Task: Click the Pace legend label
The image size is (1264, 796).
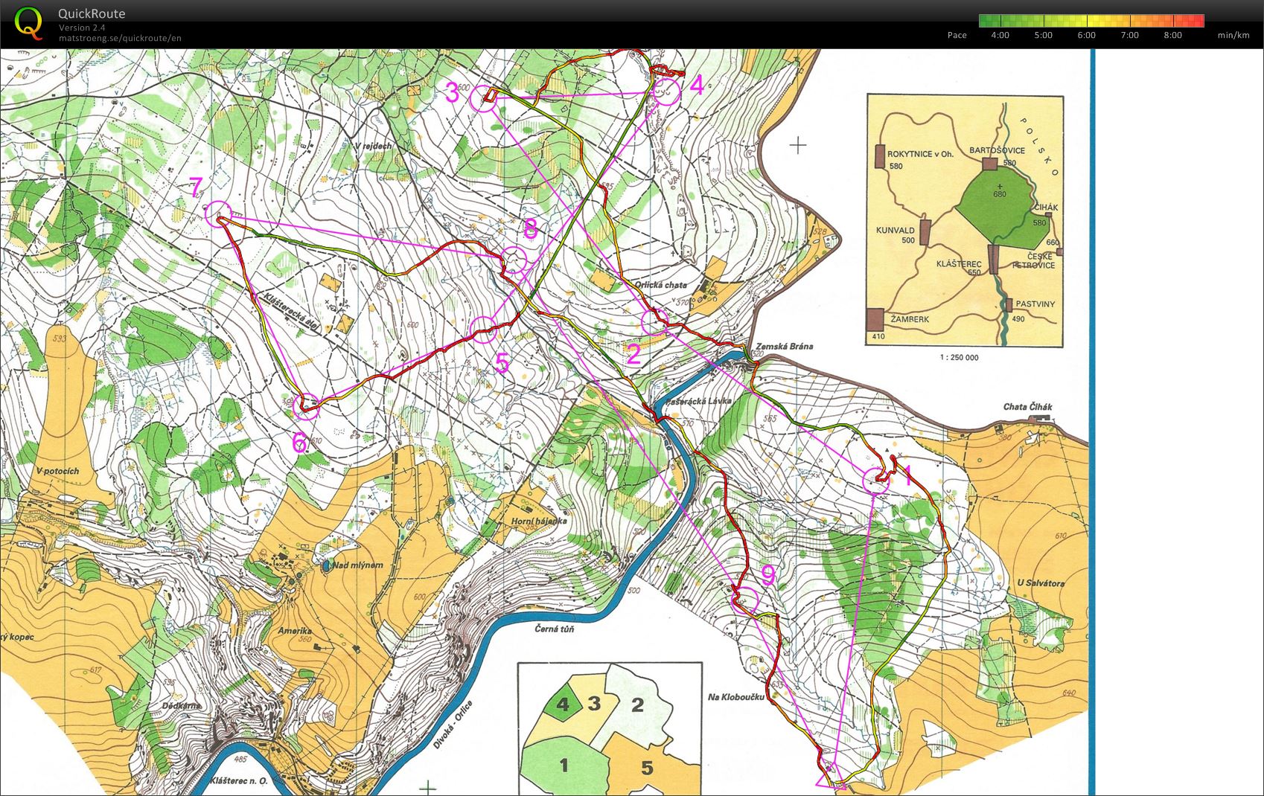Action: pyautogui.click(x=957, y=35)
